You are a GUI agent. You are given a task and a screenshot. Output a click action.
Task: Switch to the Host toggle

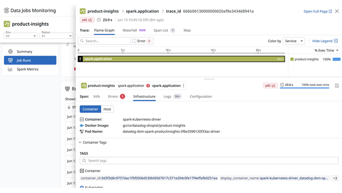(107, 109)
